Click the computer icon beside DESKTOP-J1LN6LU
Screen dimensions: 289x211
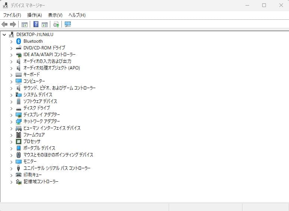tap(12, 35)
